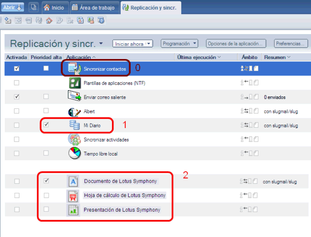Open the Iniciar ahora dropdown arrow
311x237 pixels.
pyautogui.click(x=148, y=44)
